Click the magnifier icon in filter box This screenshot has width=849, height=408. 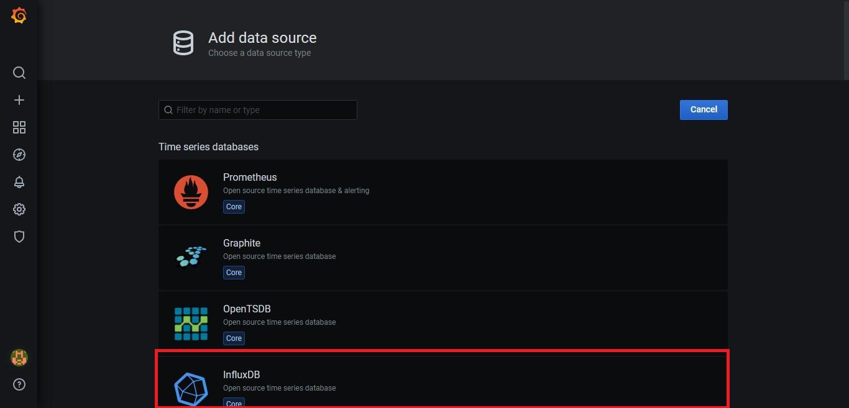click(x=168, y=110)
